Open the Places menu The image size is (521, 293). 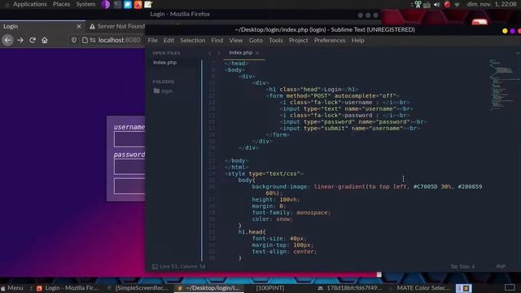[x=62, y=4]
